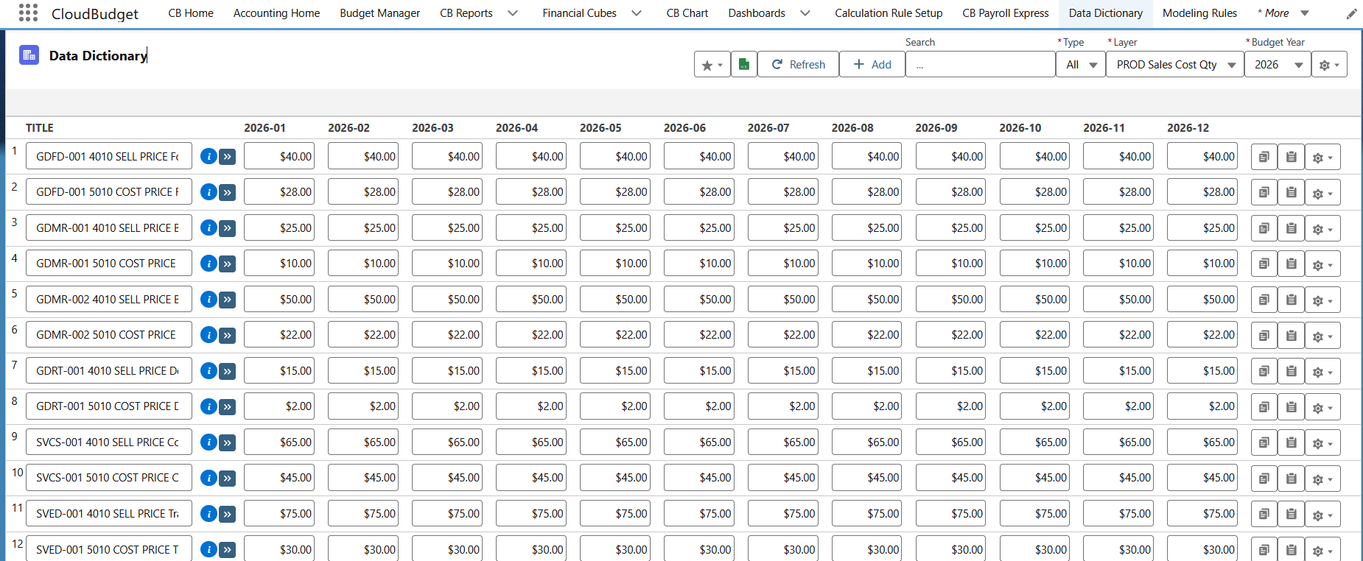Viewport: 1363px width, 561px height.
Task: Open the app launcher grid icon
Action: click(x=28, y=13)
